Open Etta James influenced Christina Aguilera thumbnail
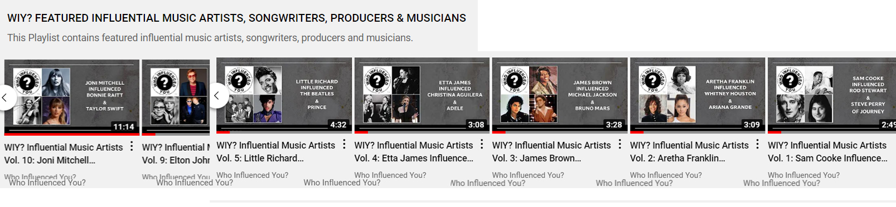This screenshot has height=207, width=896. tap(422, 95)
